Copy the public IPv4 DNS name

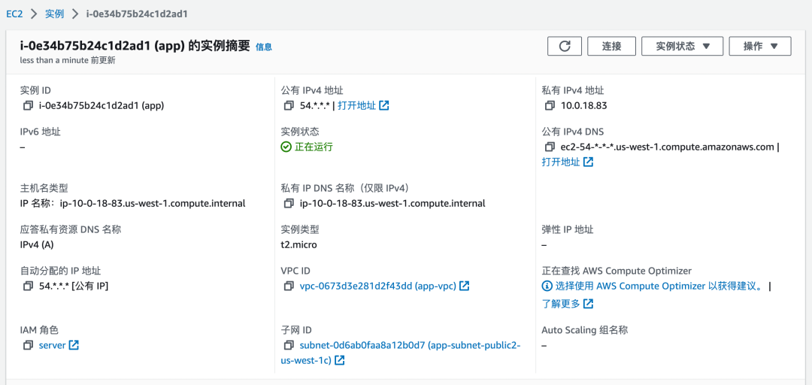tap(550, 147)
